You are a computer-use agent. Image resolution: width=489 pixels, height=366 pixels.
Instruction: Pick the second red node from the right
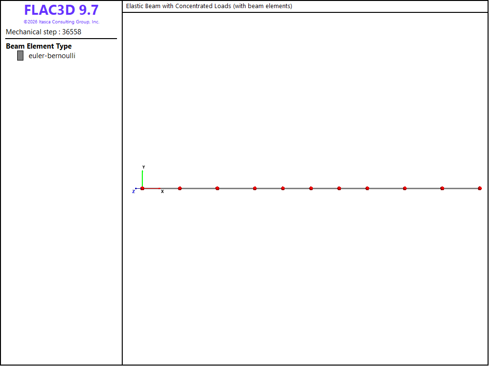442,188
